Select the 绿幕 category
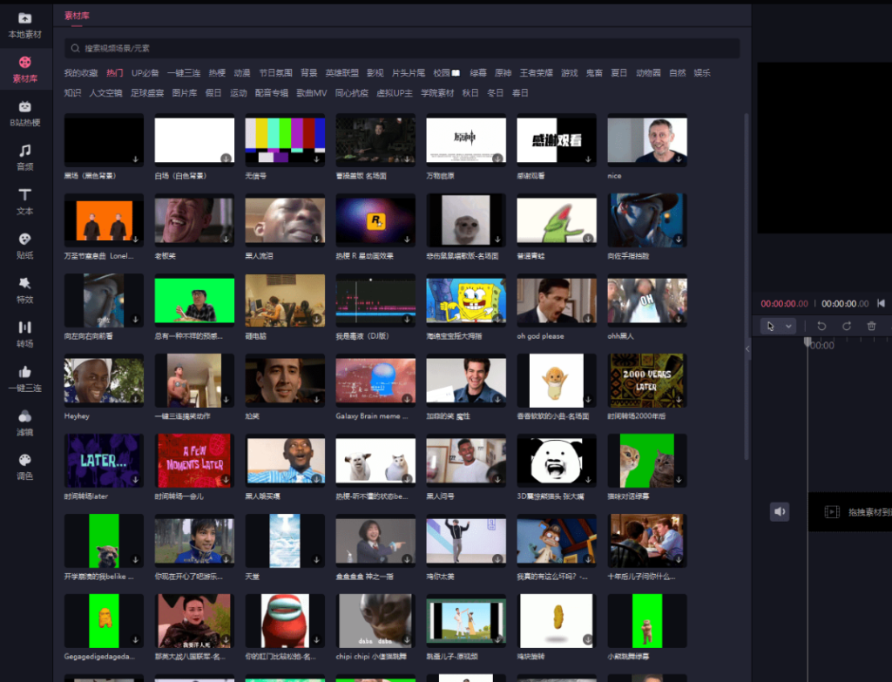 click(x=478, y=73)
